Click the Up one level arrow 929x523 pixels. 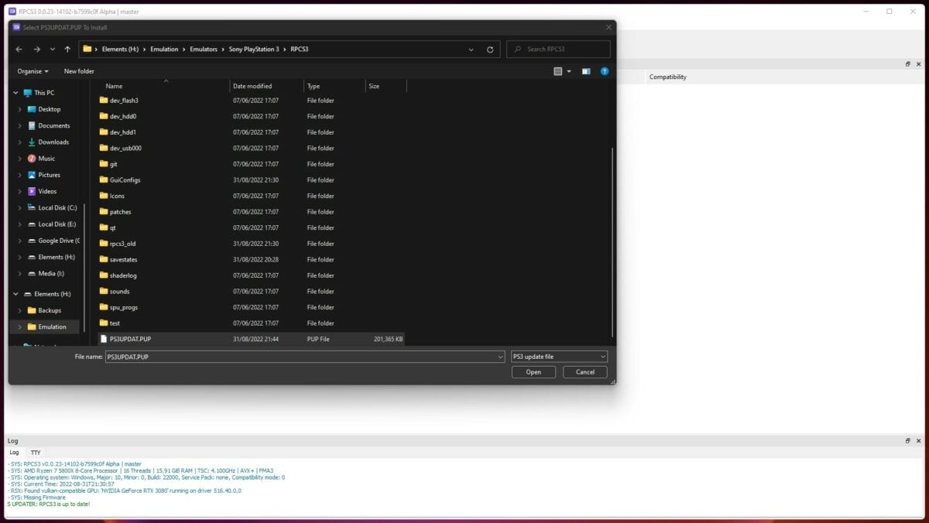pyautogui.click(x=67, y=49)
